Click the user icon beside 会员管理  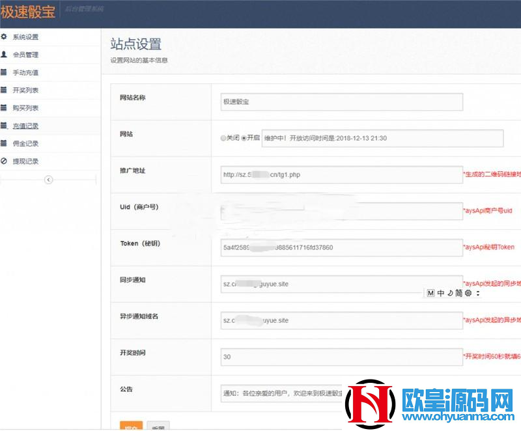[4, 54]
